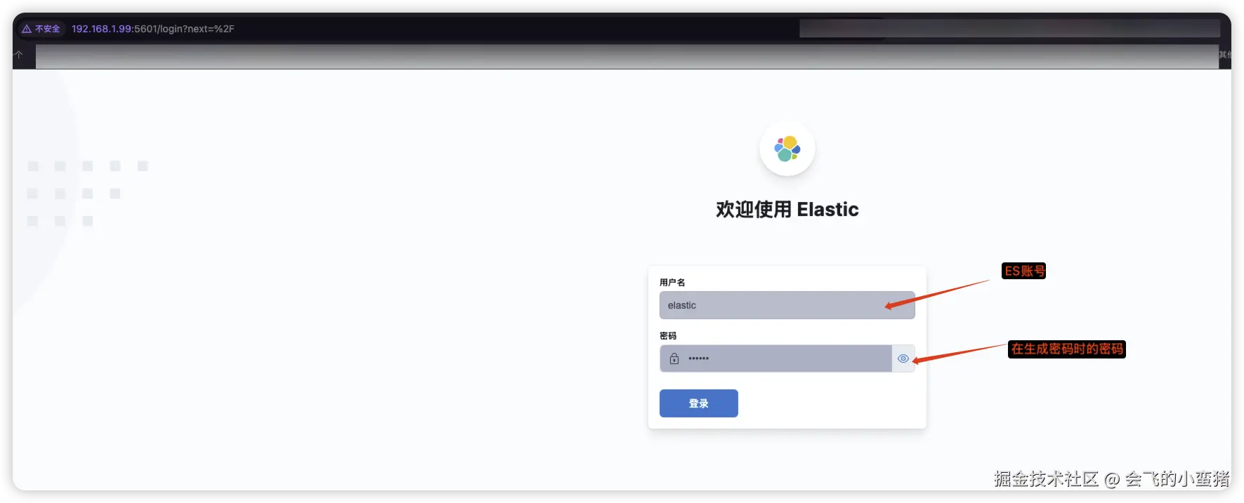Click the 登录 login button
The height and width of the screenshot is (503, 1244).
(698, 403)
